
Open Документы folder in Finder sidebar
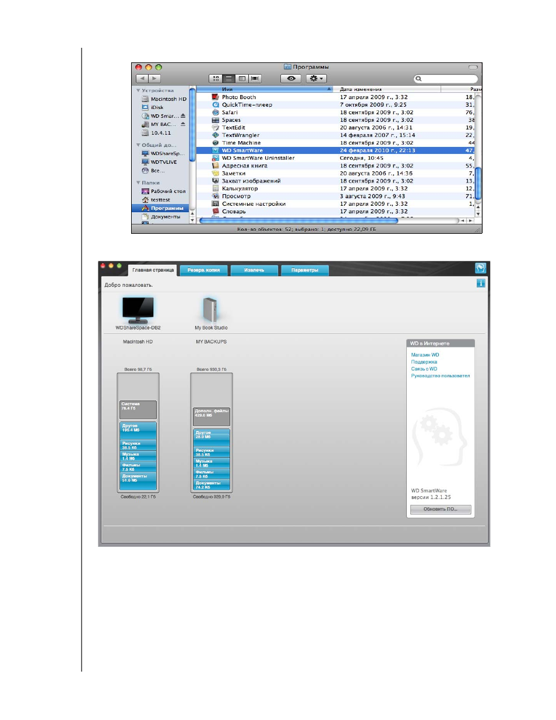coord(161,217)
